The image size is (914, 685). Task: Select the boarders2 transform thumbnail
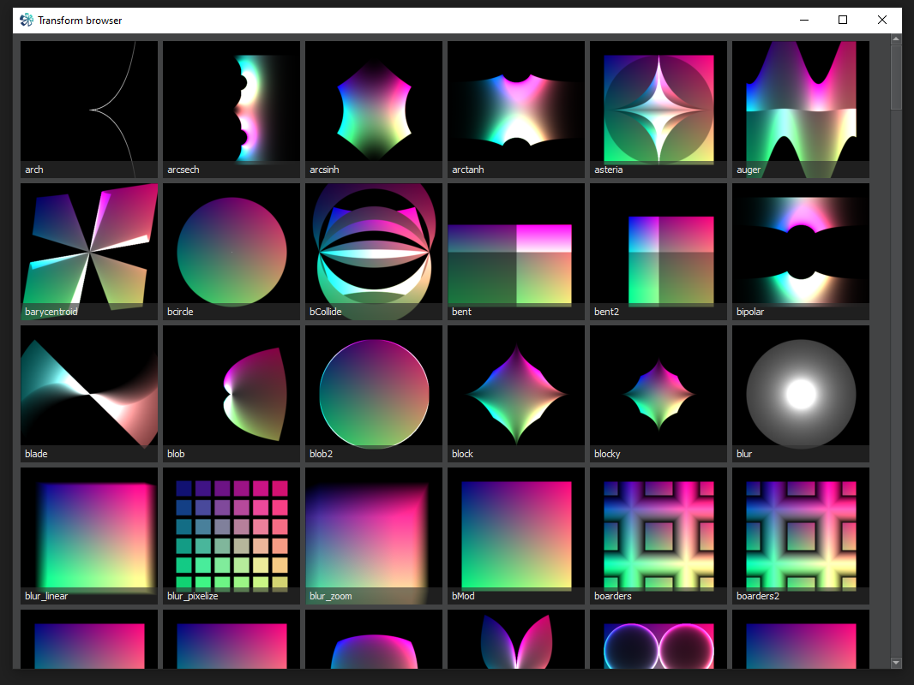pyautogui.click(x=800, y=535)
